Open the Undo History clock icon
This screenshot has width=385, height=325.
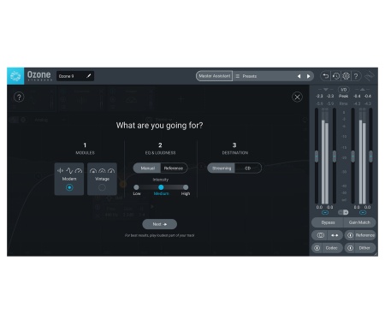point(336,76)
